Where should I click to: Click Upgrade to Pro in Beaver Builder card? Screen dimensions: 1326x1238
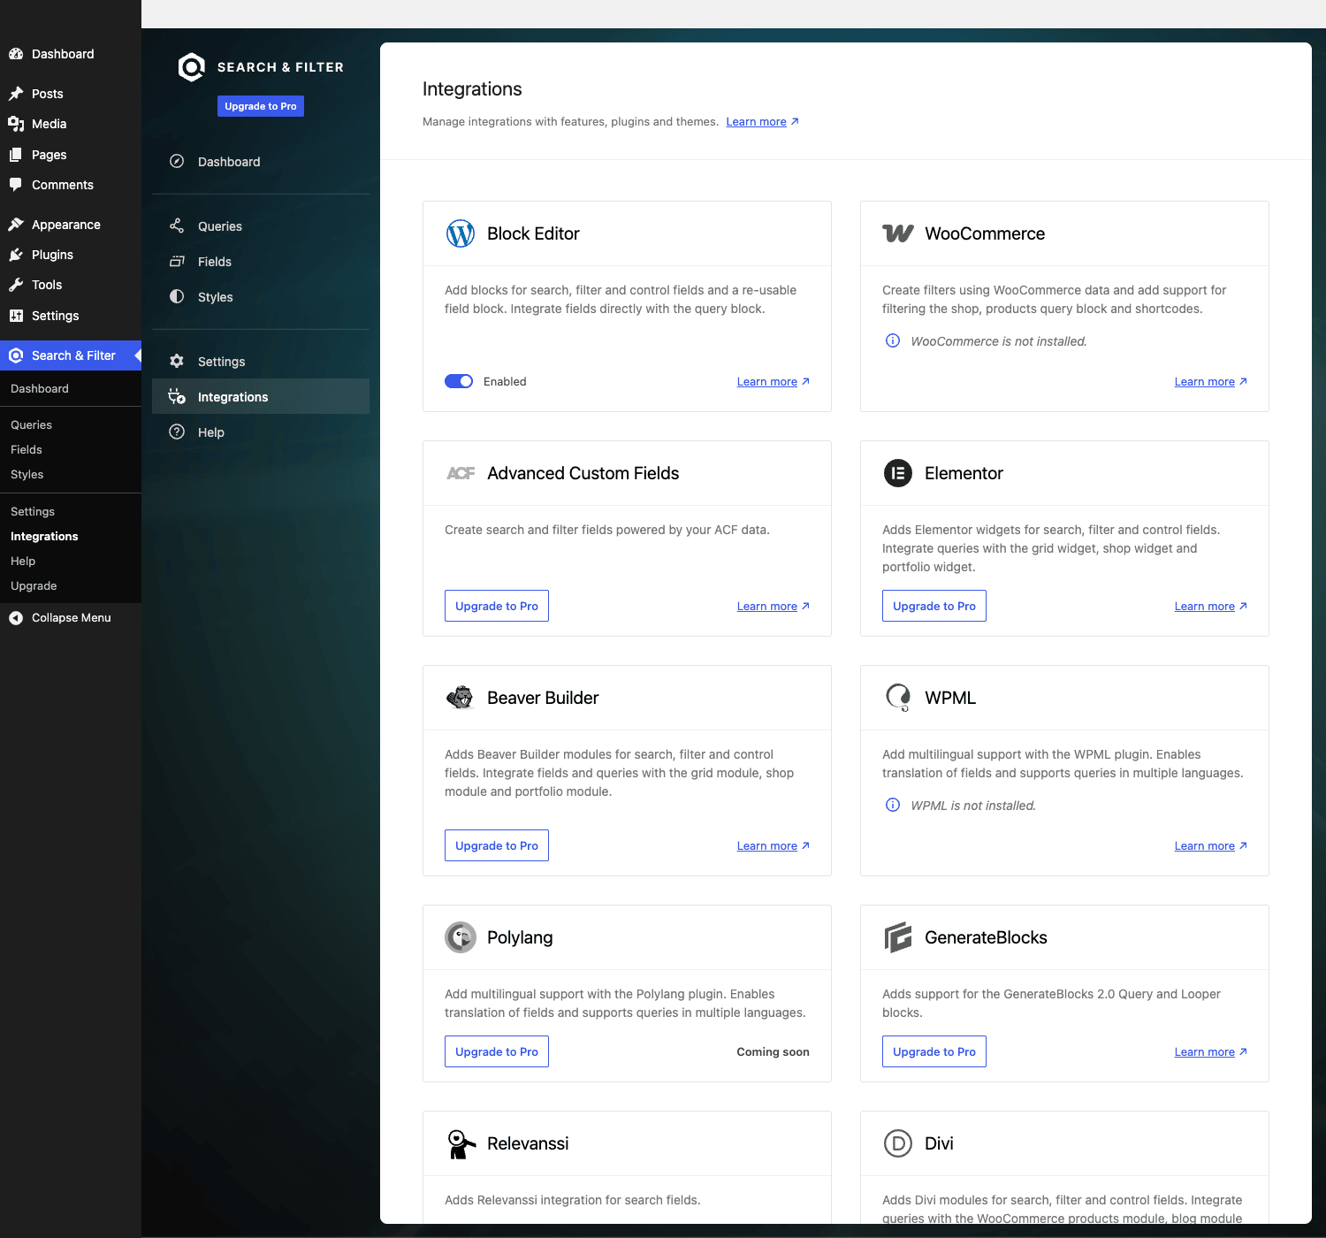(x=497, y=845)
